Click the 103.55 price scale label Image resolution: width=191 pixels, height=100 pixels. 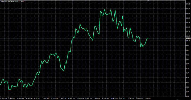188,9
